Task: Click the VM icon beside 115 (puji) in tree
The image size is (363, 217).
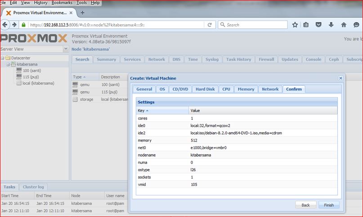Action: tap(19, 76)
